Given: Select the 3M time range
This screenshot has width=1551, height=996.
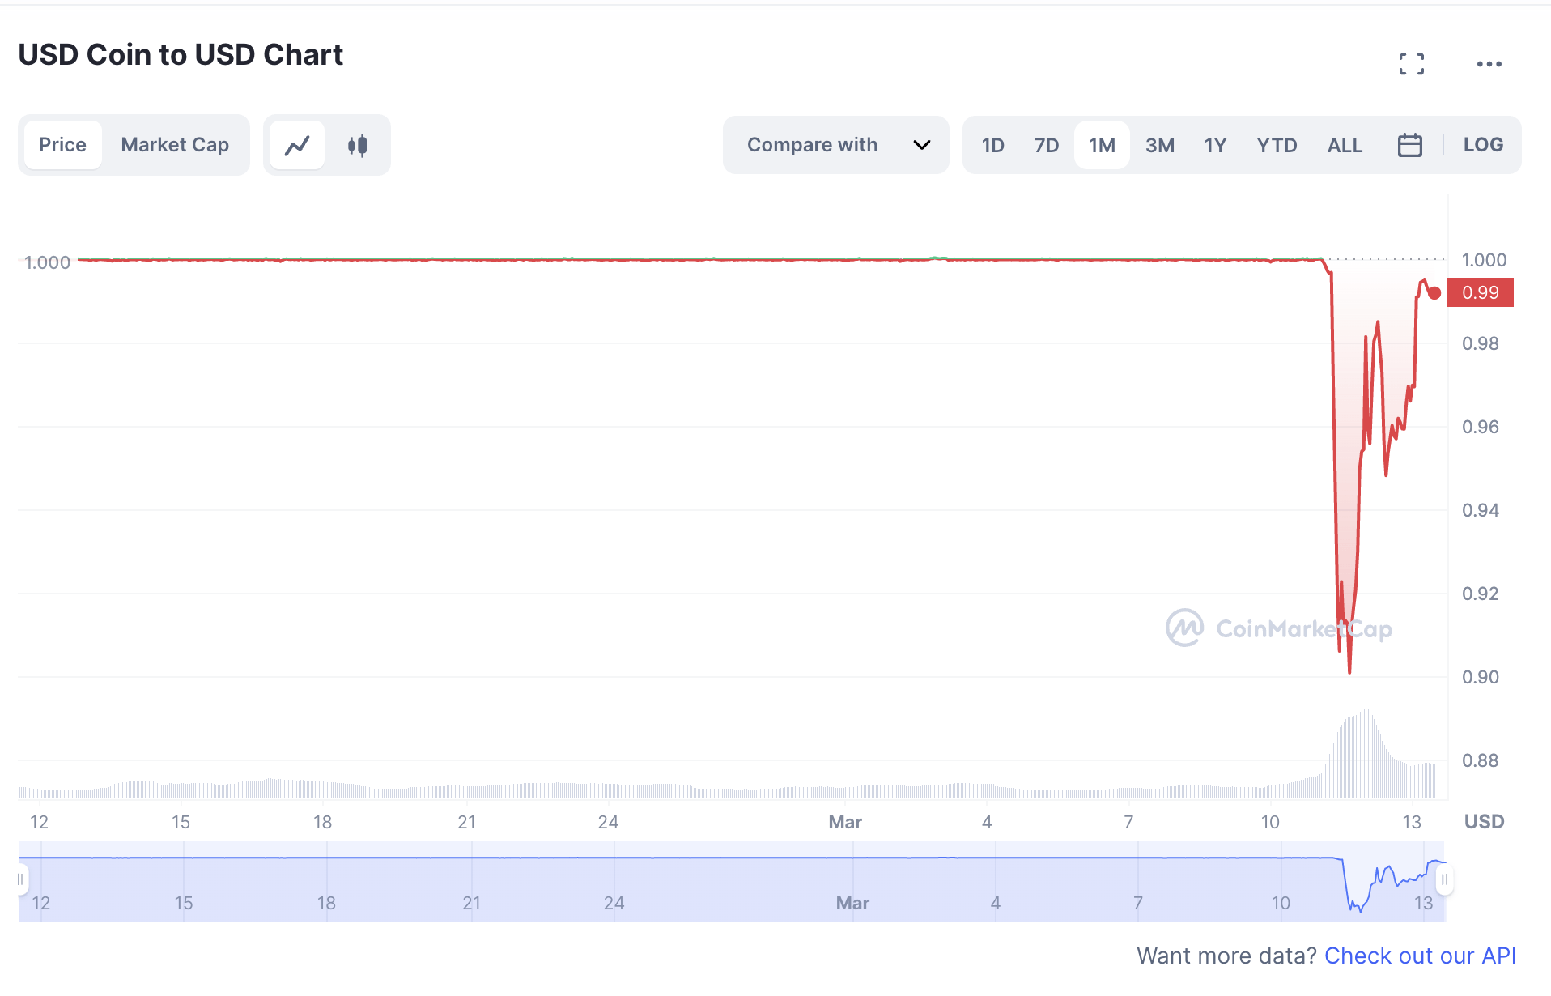Looking at the screenshot, I should coord(1159,145).
